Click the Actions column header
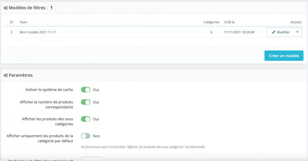 [296, 22]
